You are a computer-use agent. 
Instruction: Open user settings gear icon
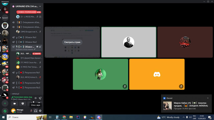[x=40, y=111]
